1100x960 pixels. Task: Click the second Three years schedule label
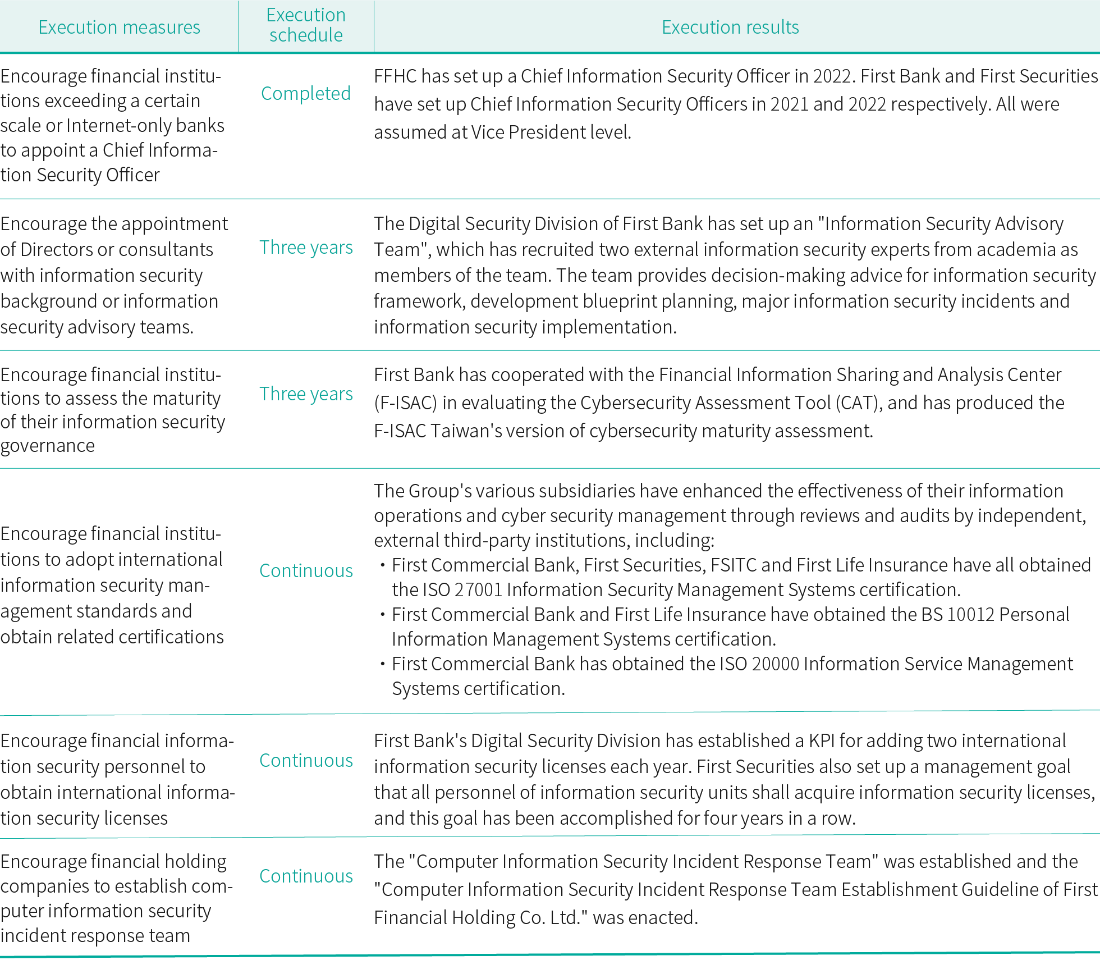(x=306, y=394)
